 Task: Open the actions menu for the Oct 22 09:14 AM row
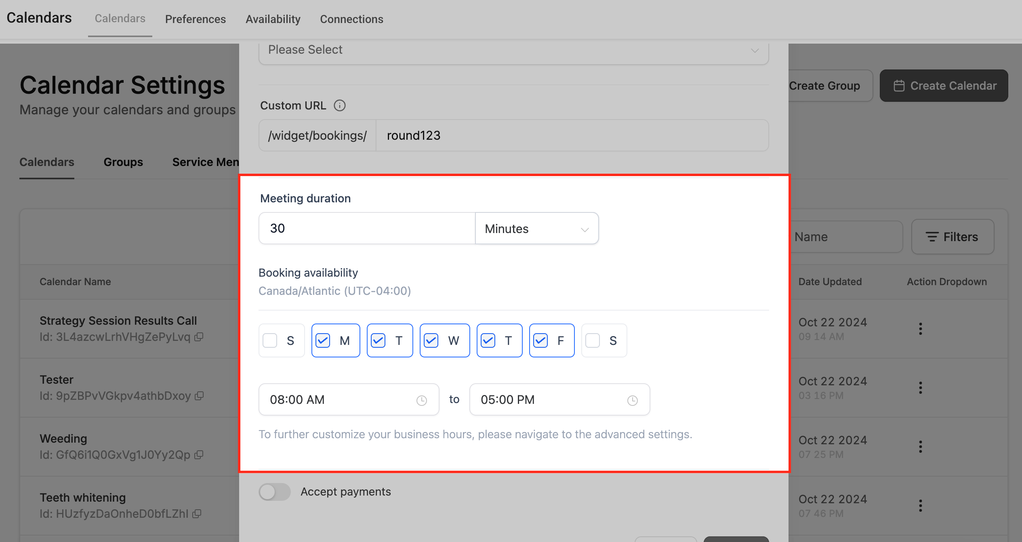click(920, 328)
